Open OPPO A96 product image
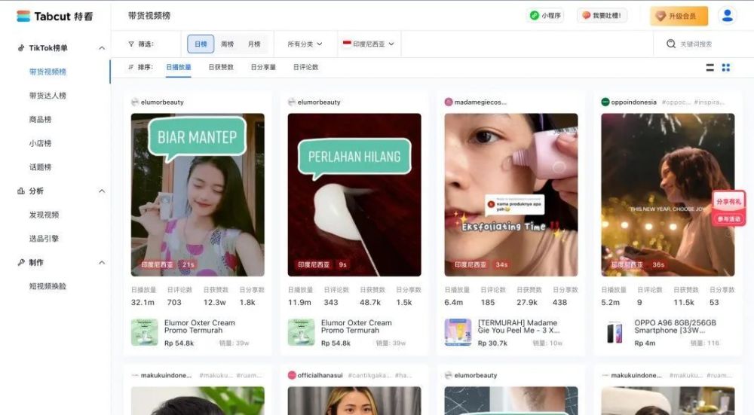Viewport: 754px width, 415px height. pyautogui.click(x=615, y=332)
